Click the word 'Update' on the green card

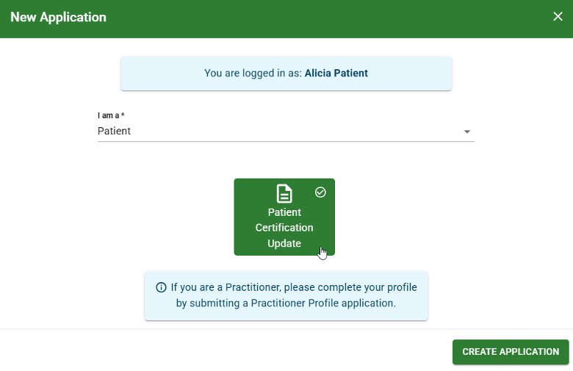tap(284, 243)
